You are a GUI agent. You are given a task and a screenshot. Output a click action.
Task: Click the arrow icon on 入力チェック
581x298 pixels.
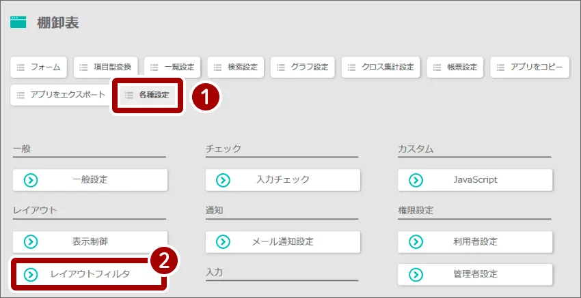coord(223,181)
